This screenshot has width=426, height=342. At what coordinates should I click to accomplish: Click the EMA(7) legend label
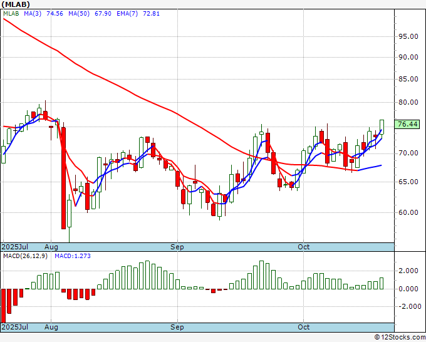[x=127, y=14]
